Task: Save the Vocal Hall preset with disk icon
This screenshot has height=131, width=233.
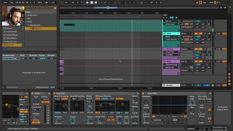Action: click(138, 93)
